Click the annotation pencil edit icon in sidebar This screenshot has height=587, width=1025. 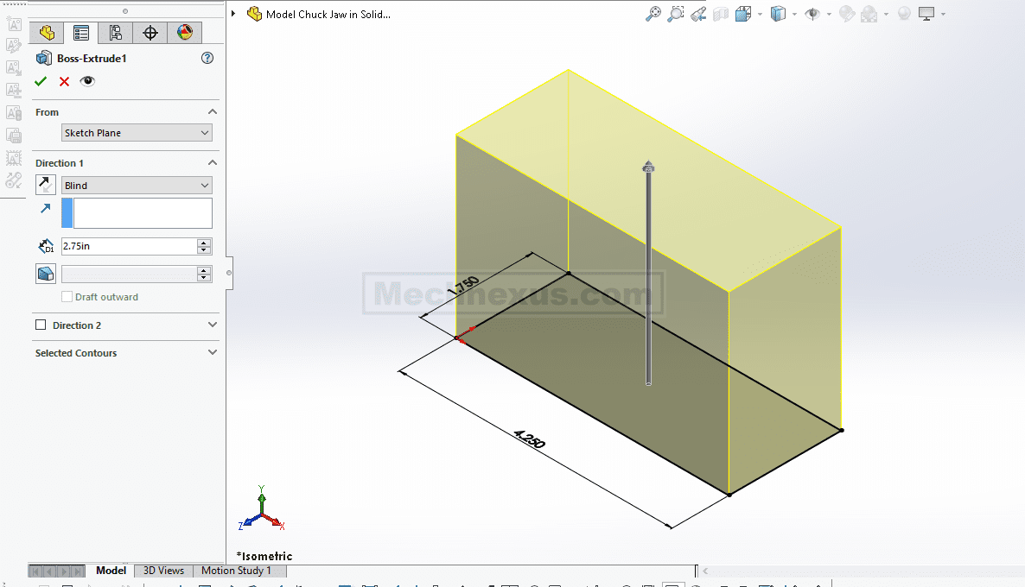pos(14,46)
